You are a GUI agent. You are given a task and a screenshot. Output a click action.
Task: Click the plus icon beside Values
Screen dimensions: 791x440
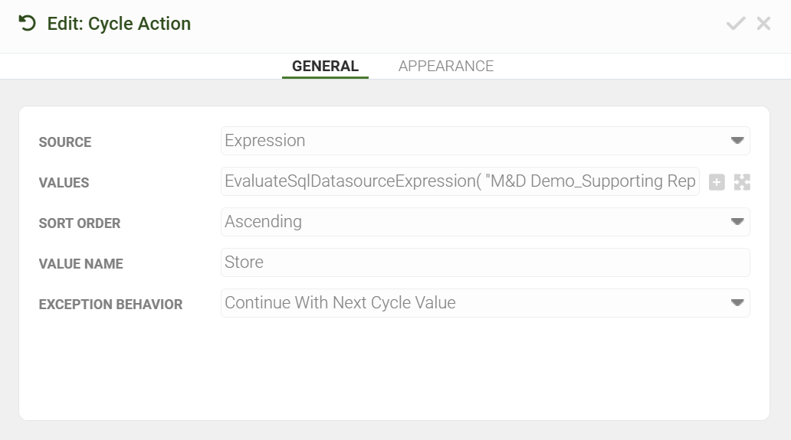point(717,182)
